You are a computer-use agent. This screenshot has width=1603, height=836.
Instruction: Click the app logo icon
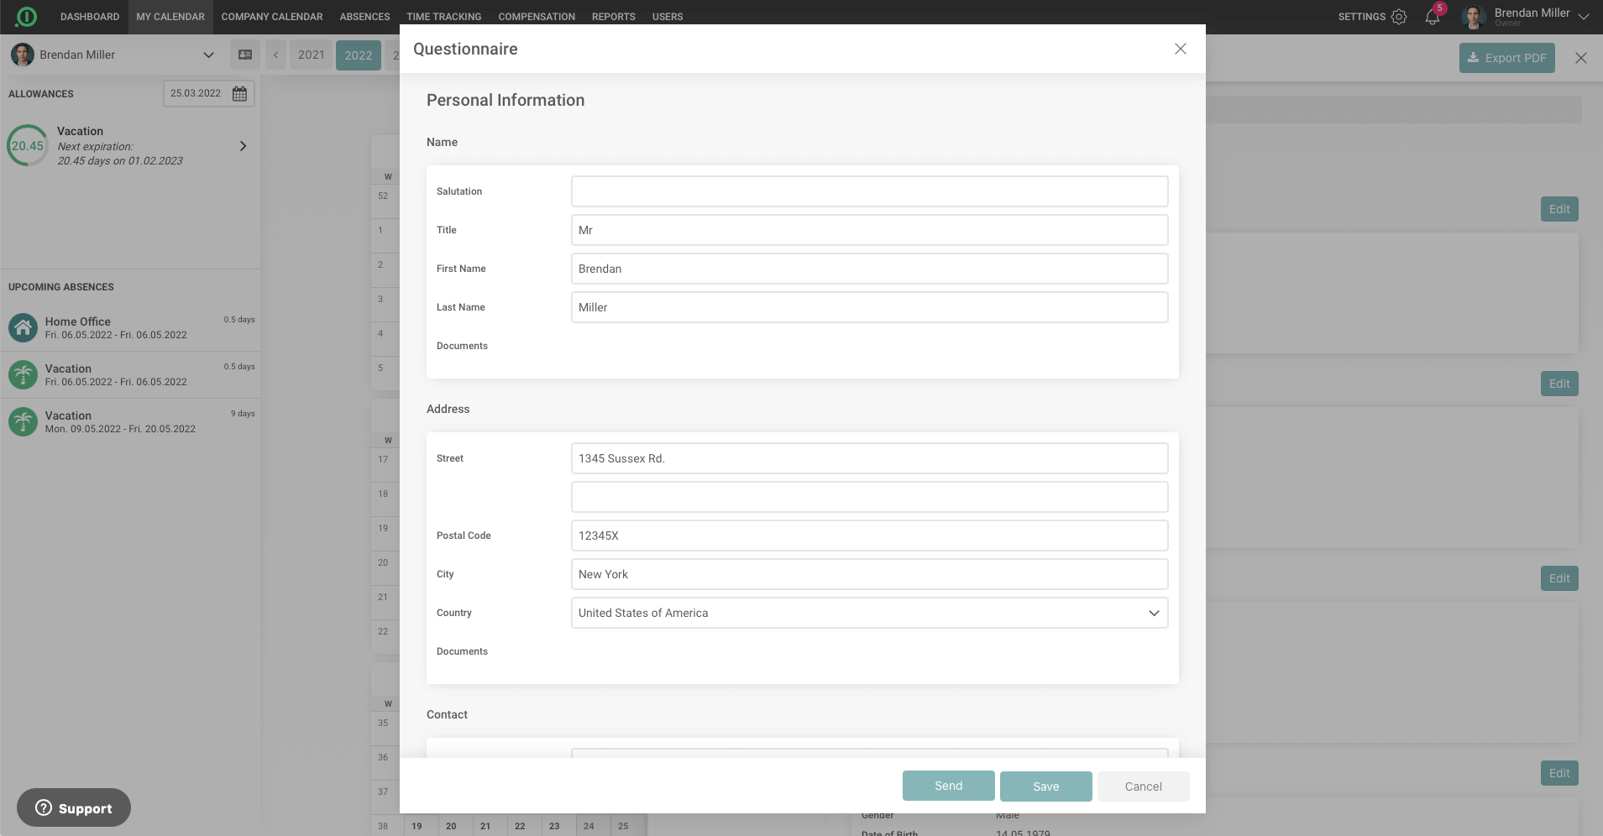tap(27, 17)
